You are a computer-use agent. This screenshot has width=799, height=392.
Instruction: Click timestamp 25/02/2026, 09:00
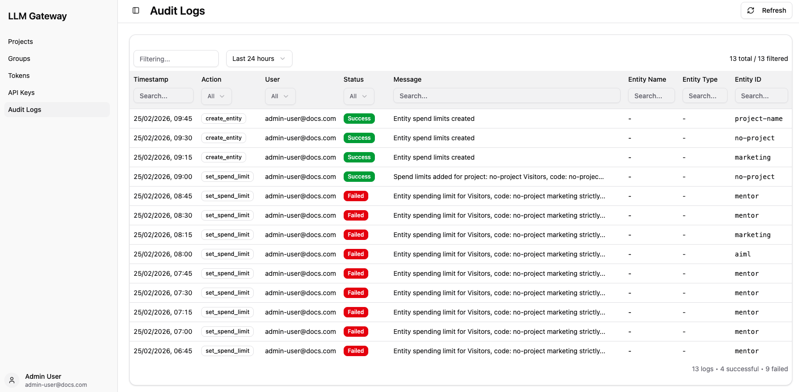[x=163, y=177]
